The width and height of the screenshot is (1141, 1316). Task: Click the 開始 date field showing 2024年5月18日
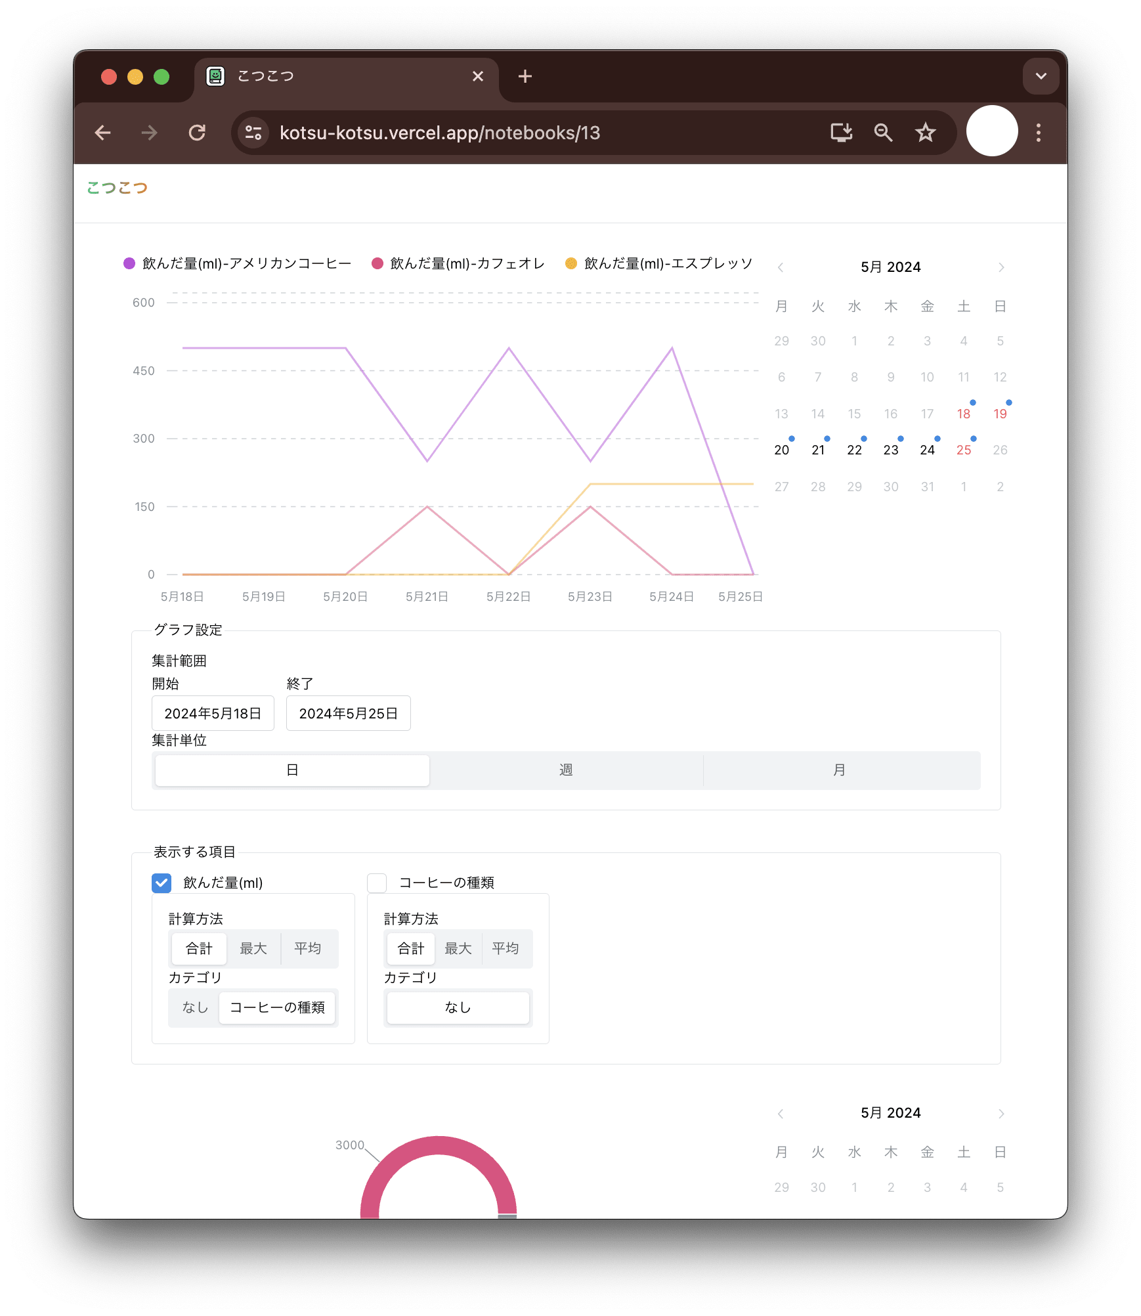pyautogui.click(x=212, y=713)
